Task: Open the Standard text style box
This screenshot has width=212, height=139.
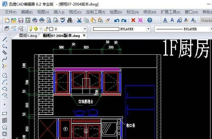Action: point(206,21)
